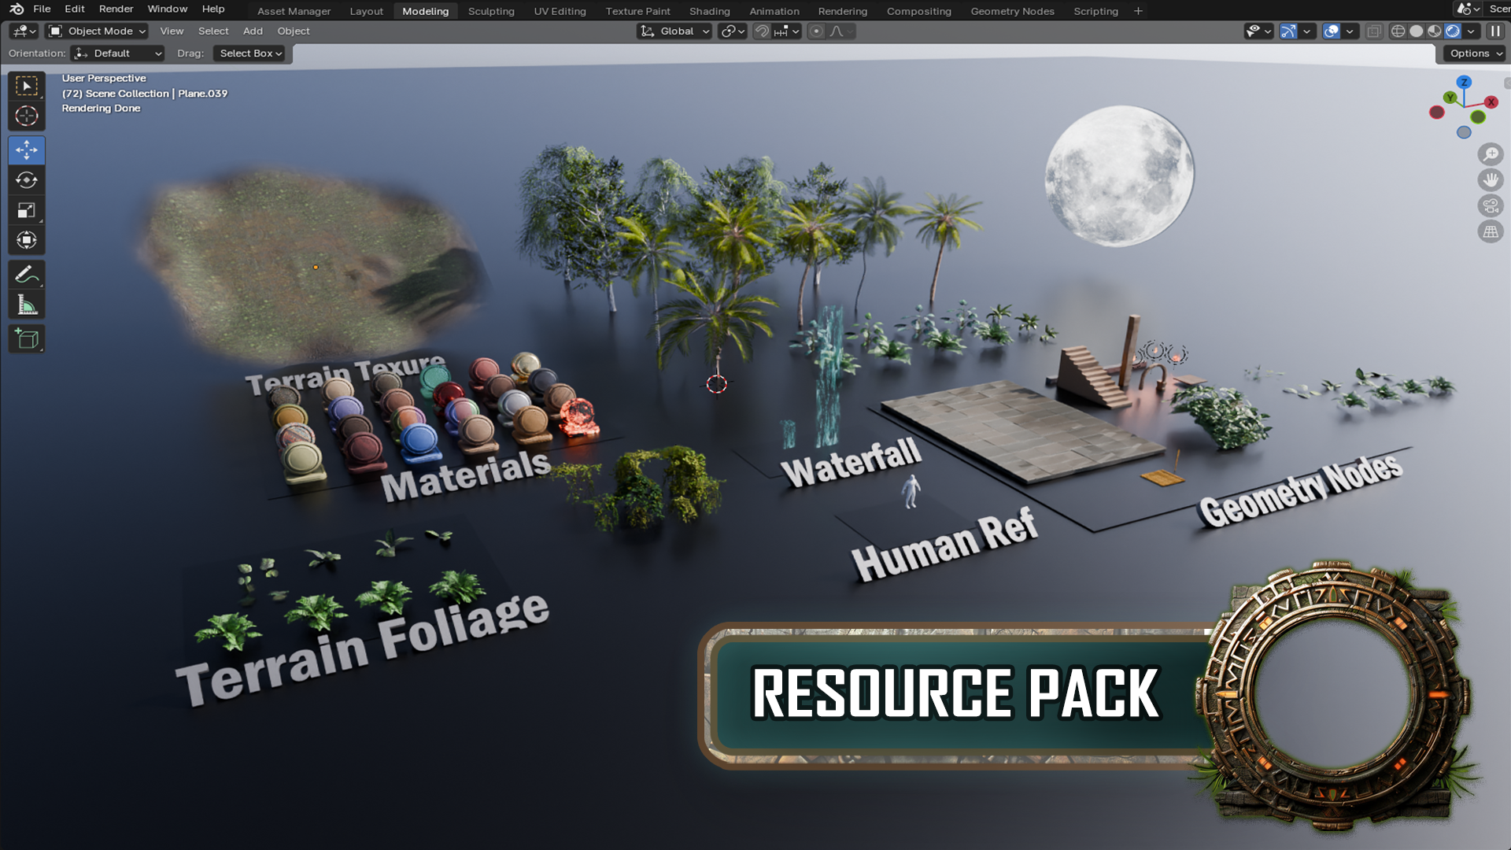The height and width of the screenshot is (850, 1511).
Task: Open the Help menu
Action: [213, 9]
